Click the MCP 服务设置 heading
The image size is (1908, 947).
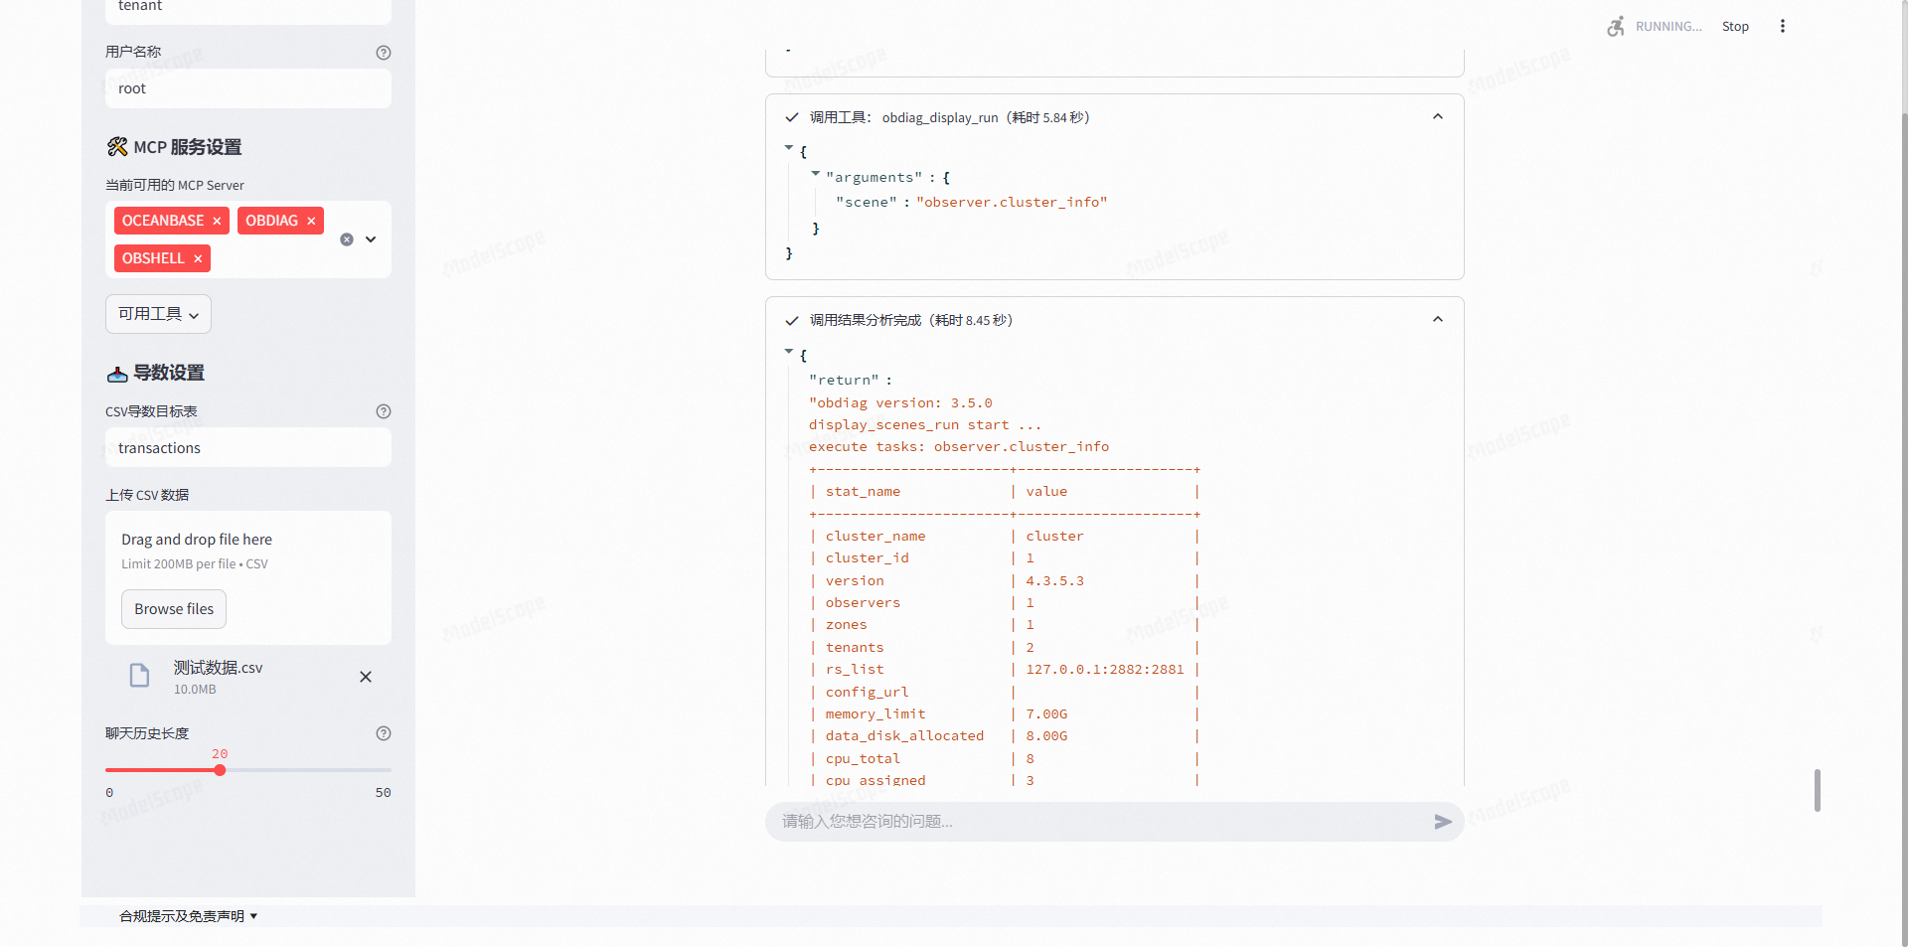[x=175, y=147]
